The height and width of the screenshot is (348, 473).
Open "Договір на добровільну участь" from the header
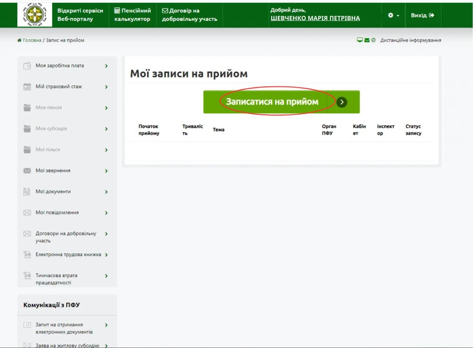coord(190,15)
